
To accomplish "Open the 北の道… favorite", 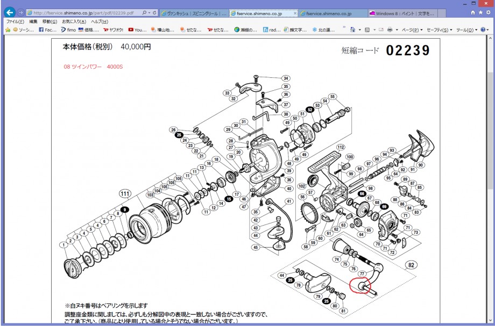I will tap(323, 30).
